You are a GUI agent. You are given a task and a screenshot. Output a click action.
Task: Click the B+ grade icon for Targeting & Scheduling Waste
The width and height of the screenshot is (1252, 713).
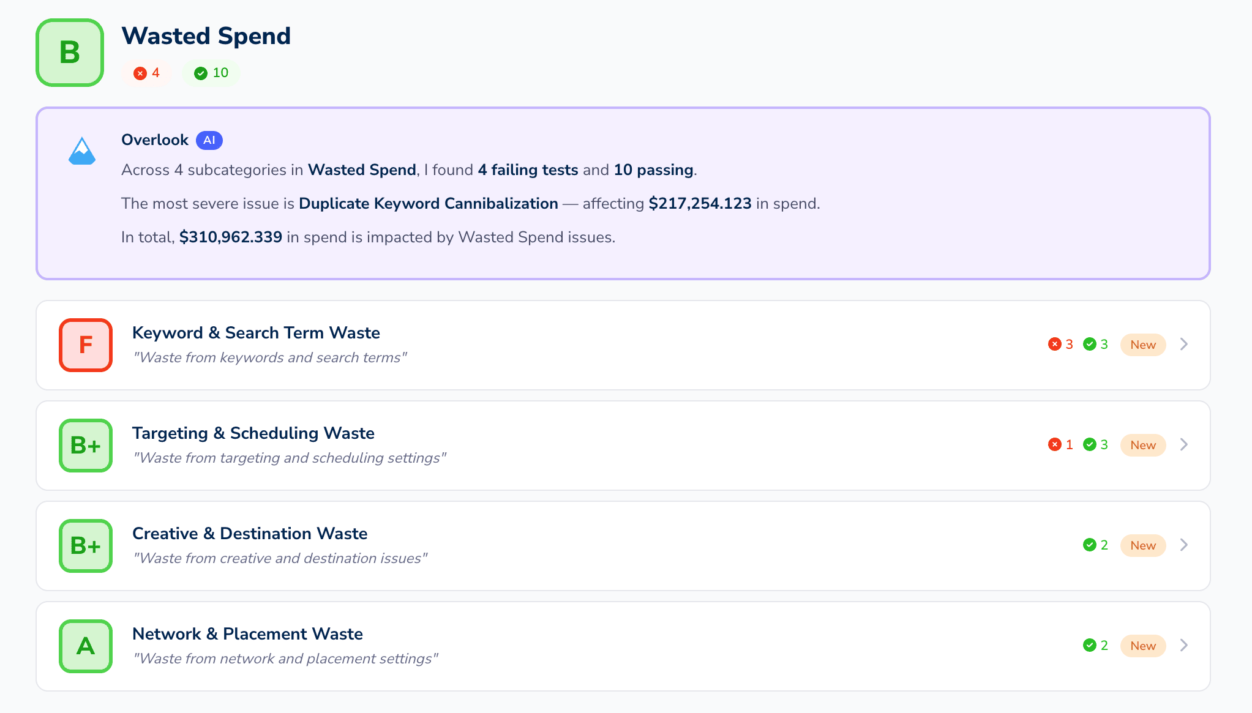[85, 445]
